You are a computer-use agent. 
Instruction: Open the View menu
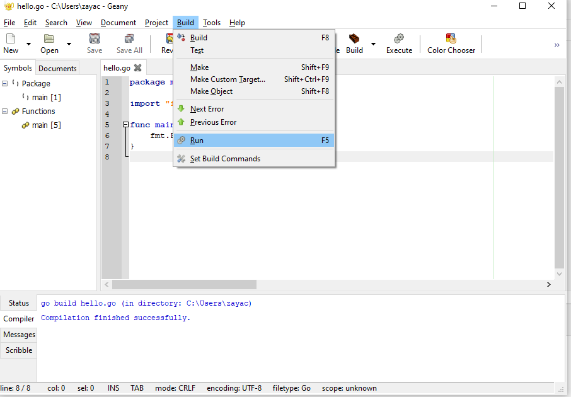84,23
